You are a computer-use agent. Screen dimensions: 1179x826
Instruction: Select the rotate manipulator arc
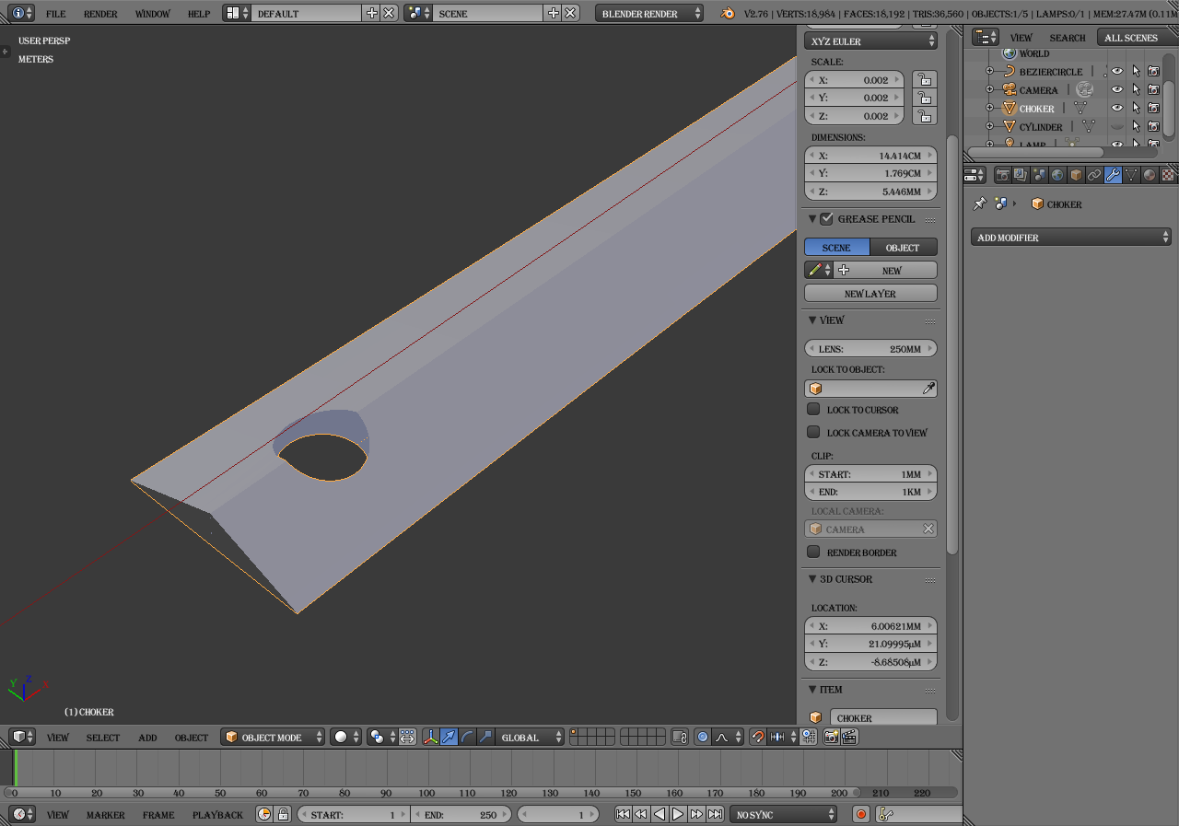(467, 737)
